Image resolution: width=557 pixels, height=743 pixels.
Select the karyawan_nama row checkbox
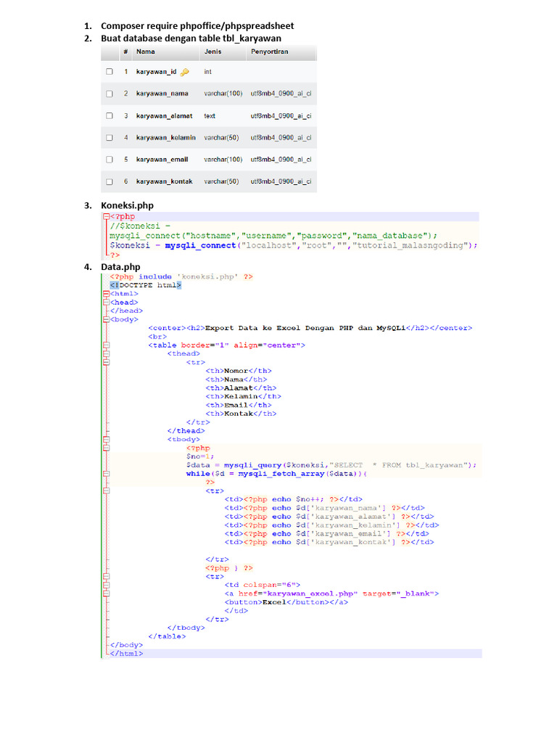110,94
